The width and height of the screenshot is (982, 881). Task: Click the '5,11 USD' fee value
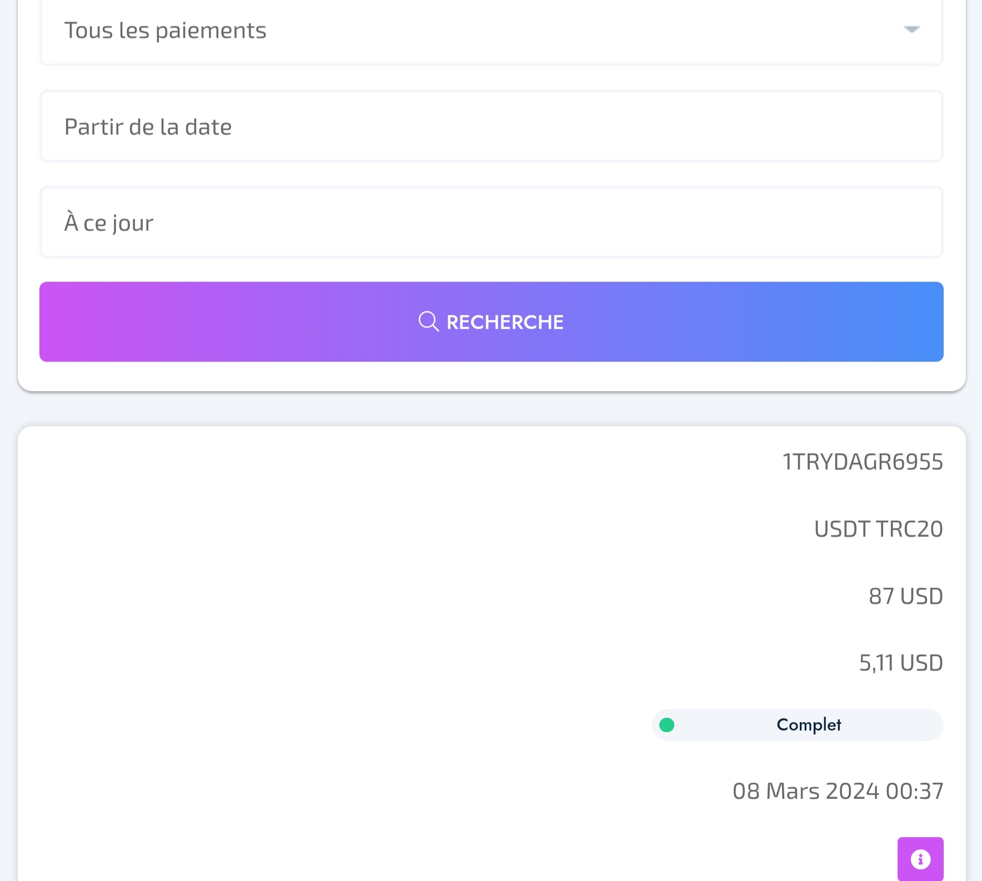tap(901, 663)
